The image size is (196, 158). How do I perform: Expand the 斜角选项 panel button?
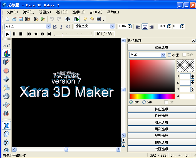(x=162, y=122)
